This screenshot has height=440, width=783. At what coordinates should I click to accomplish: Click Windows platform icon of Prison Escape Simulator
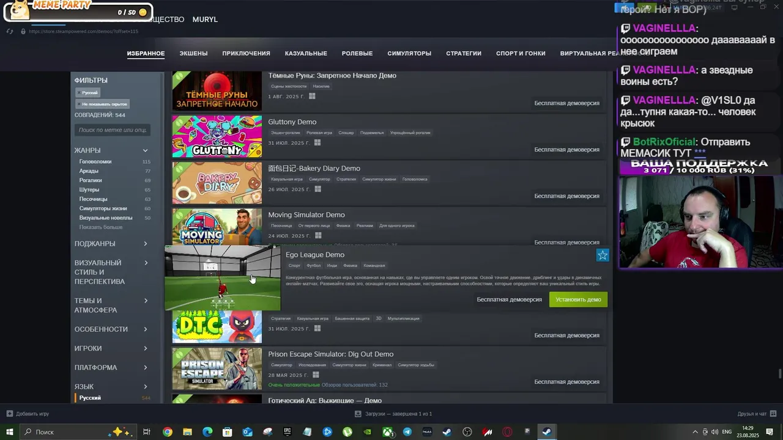316,375
